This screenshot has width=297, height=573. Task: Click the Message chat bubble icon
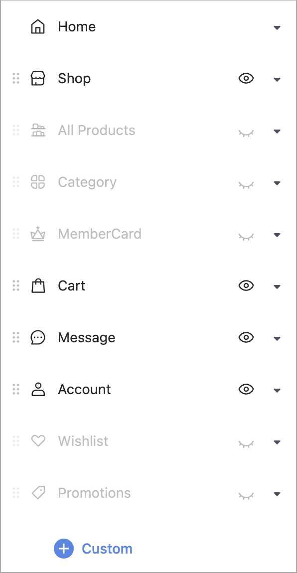pos(38,338)
